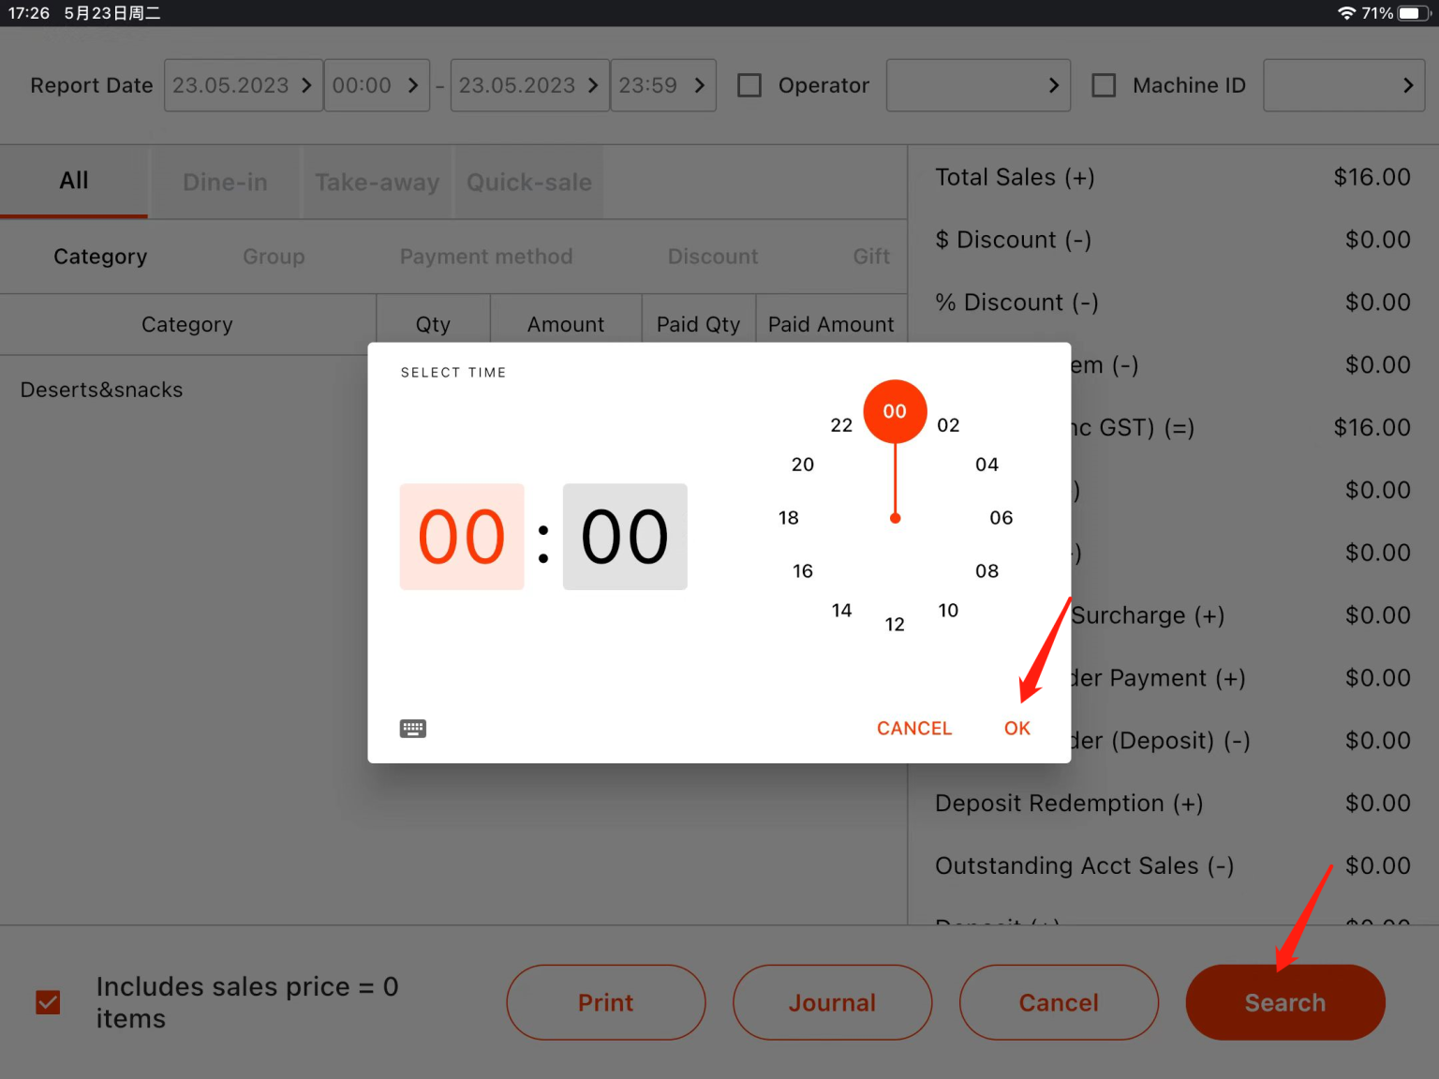The image size is (1439, 1079).
Task: Enable the Operator checkbox
Action: pyautogui.click(x=749, y=85)
